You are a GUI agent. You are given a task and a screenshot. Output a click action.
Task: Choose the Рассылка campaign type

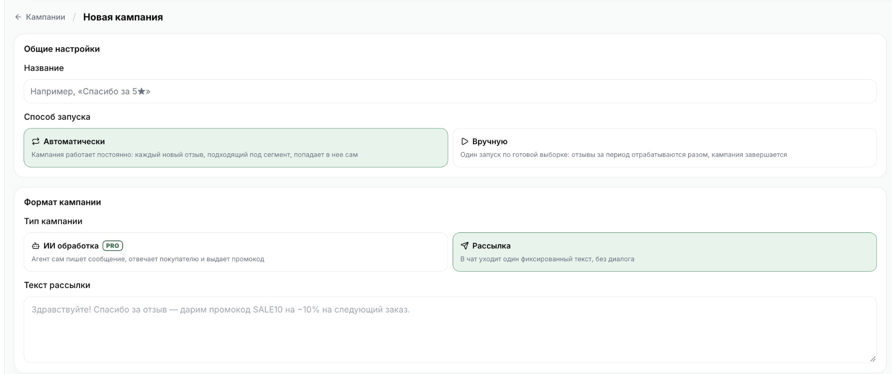coord(665,252)
